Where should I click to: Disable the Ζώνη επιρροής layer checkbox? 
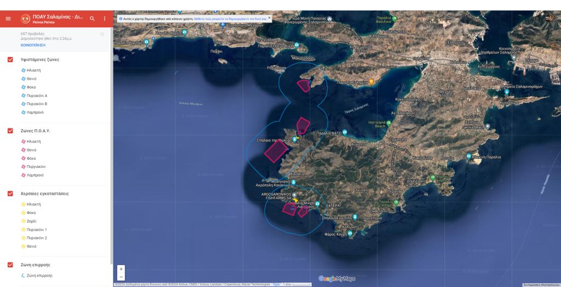click(x=10, y=265)
